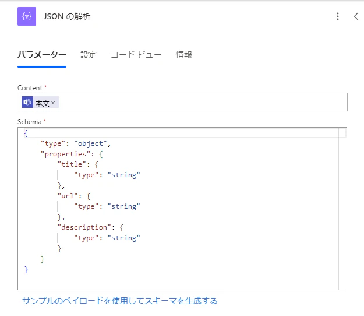Open the コード ビュー tab
This screenshot has height=316, width=364.
click(x=136, y=55)
